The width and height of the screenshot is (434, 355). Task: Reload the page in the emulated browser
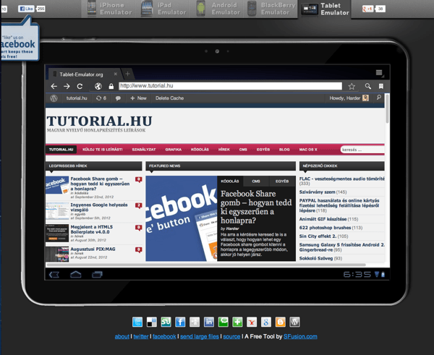coord(80,86)
